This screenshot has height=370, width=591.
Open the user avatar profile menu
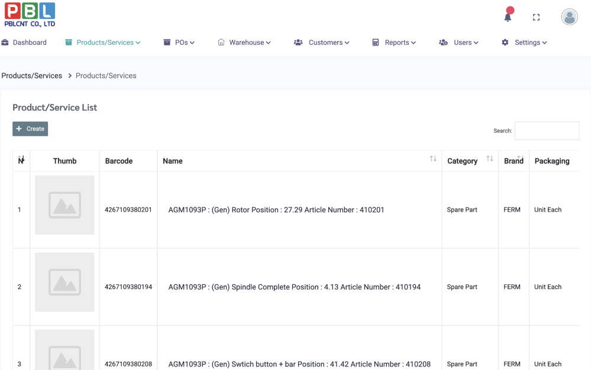click(x=569, y=17)
